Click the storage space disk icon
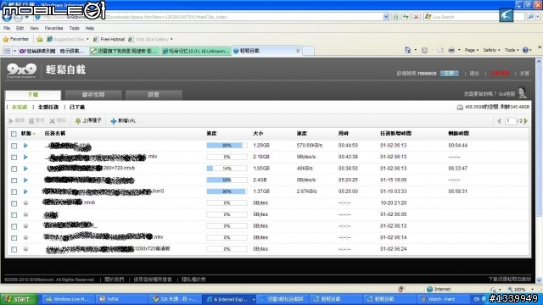The width and height of the screenshot is (543, 305). click(460, 108)
